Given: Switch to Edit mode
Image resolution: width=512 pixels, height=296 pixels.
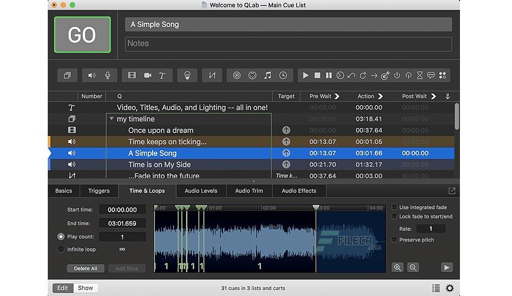Looking at the screenshot, I should click(x=62, y=288).
